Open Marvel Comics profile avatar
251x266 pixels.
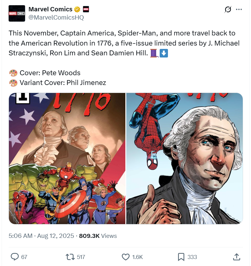(x=17, y=13)
